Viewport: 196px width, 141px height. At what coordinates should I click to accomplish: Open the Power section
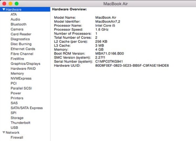(16, 93)
